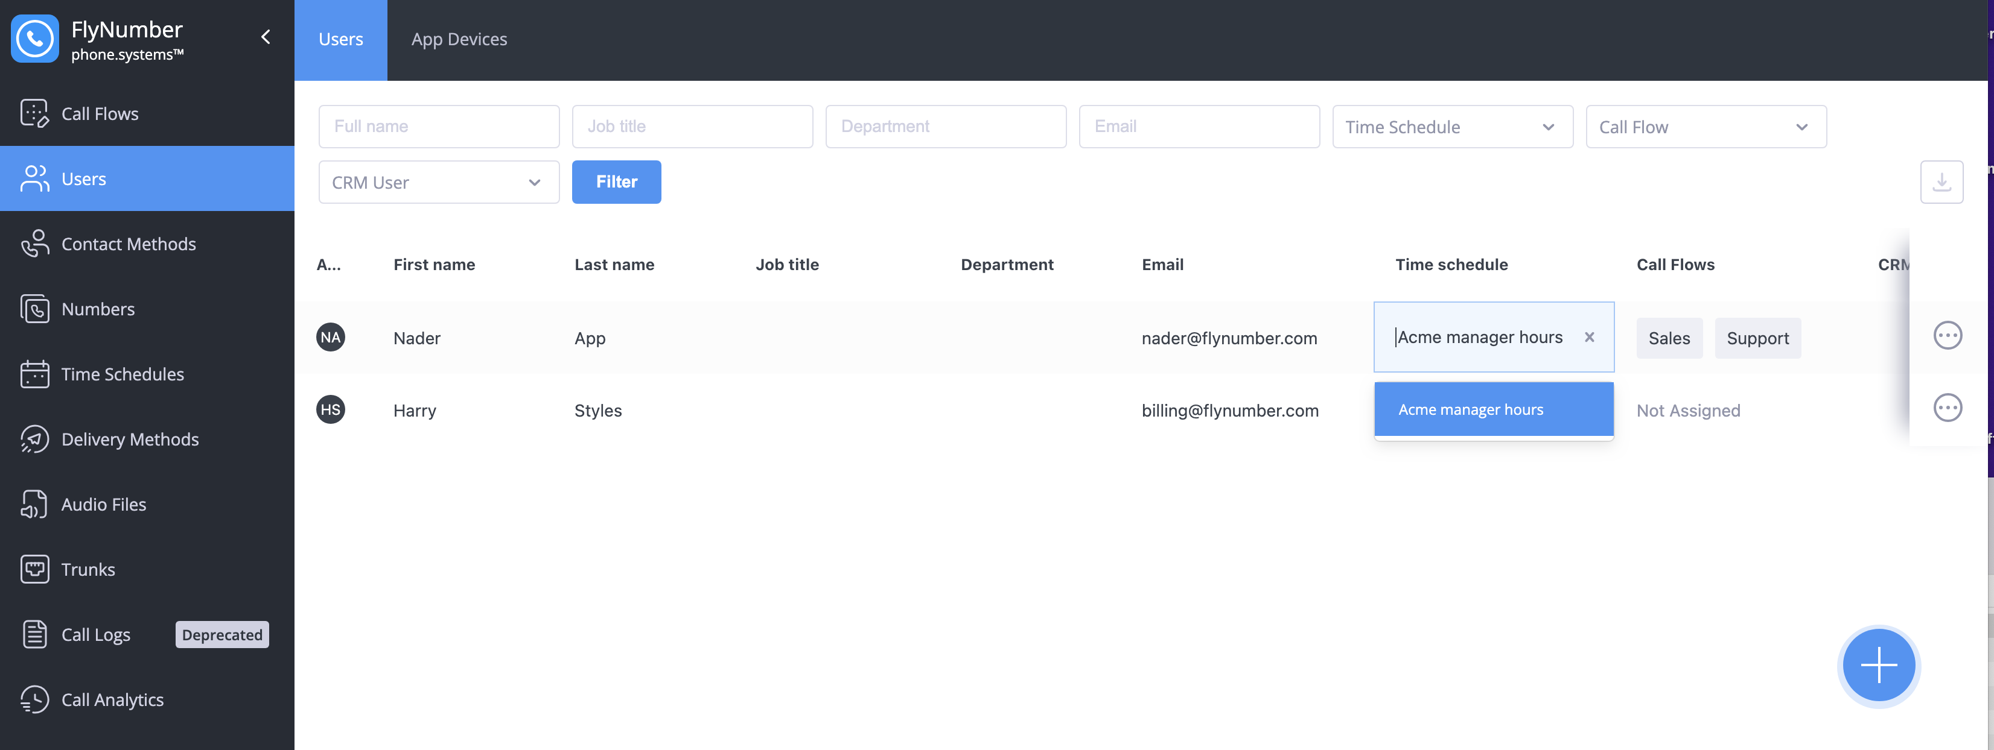
Task: Open Time Schedules in the sidebar
Action: (147, 374)
